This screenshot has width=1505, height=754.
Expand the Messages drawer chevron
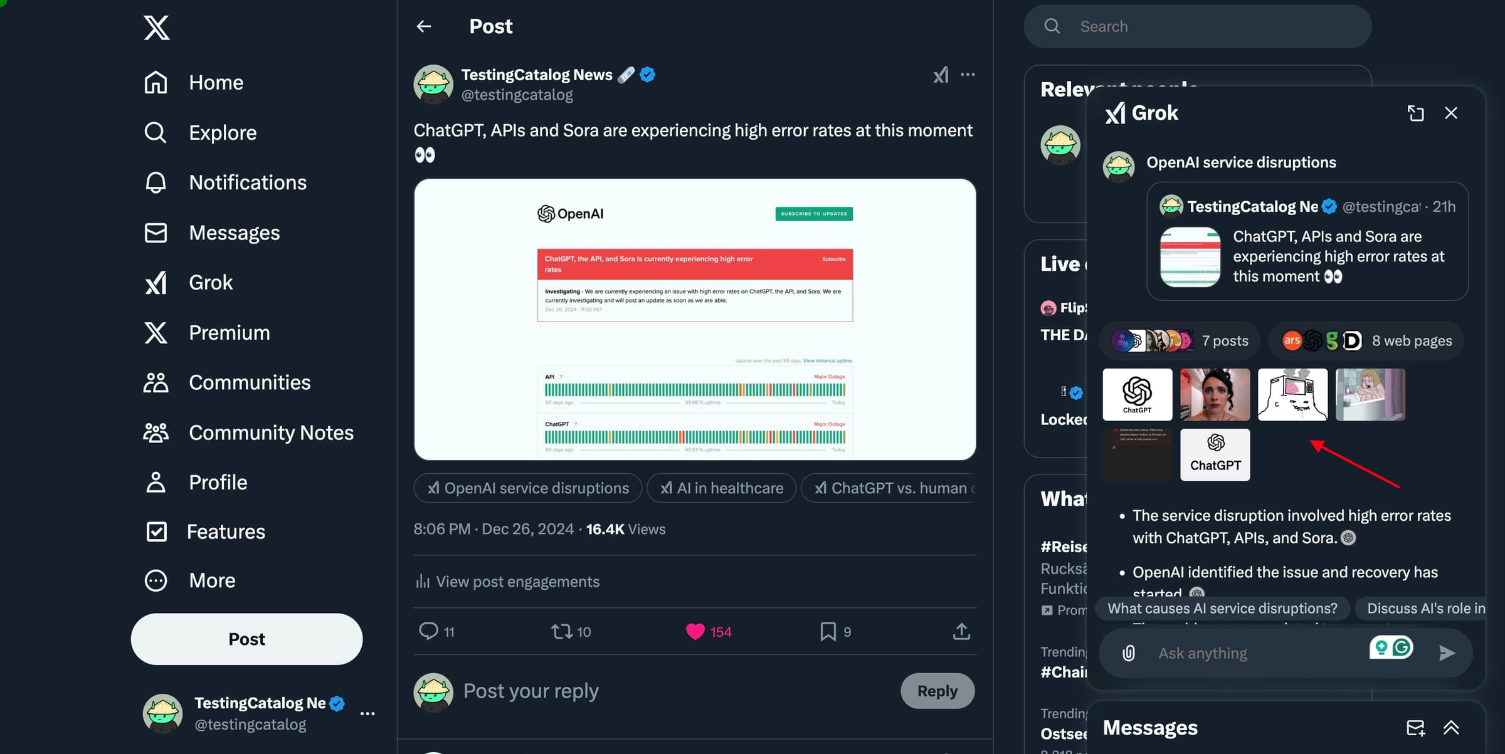(x=1452, y=727)
